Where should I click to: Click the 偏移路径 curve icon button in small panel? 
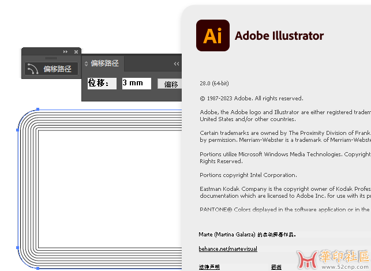tap(51, 69)
